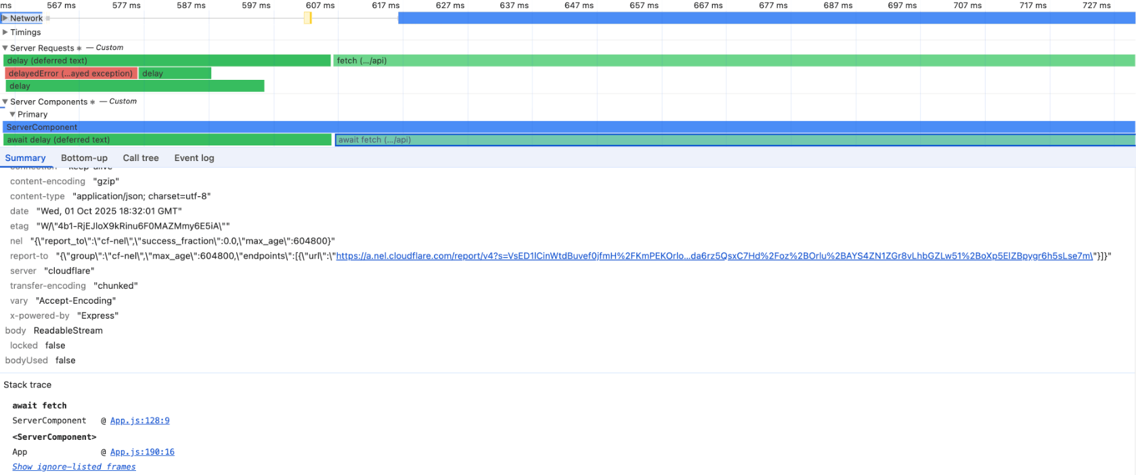Viewport: 1136px width, 475px height.
Task: Open the Summary tab
Action: click(25, 158)
